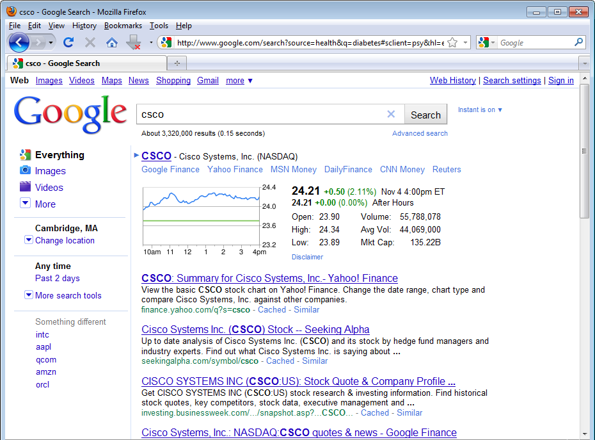Open the Edit menu
This screenshot has height=440, width=595.
pos(34,26)
